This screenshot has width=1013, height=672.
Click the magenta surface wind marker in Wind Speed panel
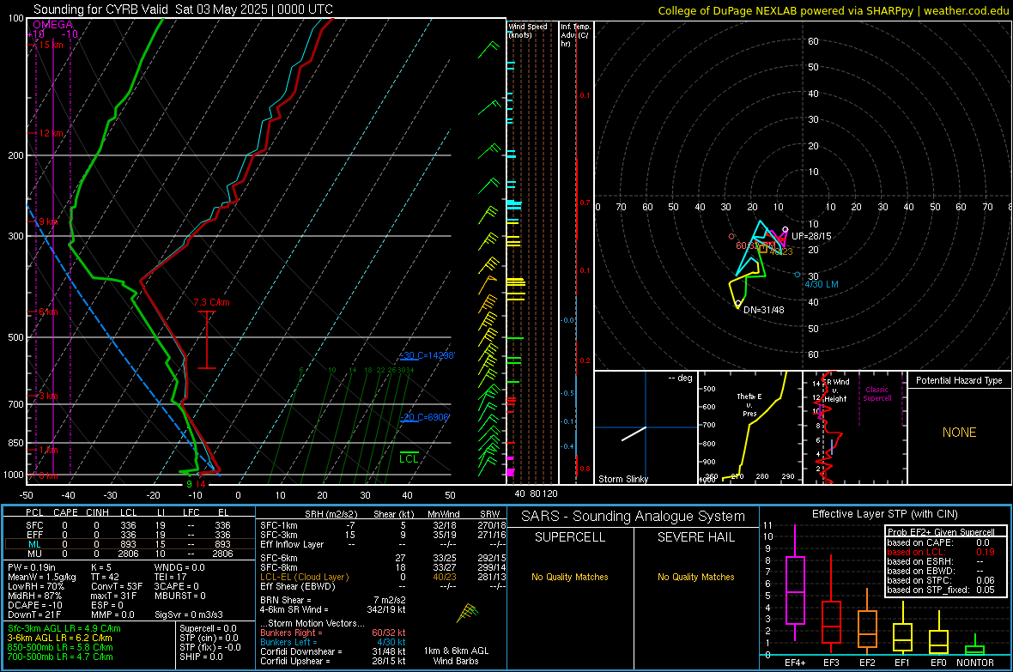(510, 472)
